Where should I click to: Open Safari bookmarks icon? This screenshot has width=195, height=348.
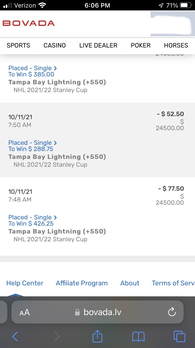[138, 337]
